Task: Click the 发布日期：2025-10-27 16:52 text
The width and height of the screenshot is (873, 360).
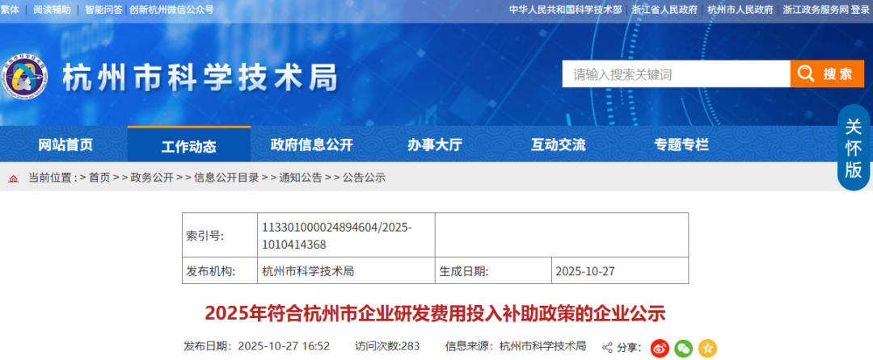Action: point(257,346)
